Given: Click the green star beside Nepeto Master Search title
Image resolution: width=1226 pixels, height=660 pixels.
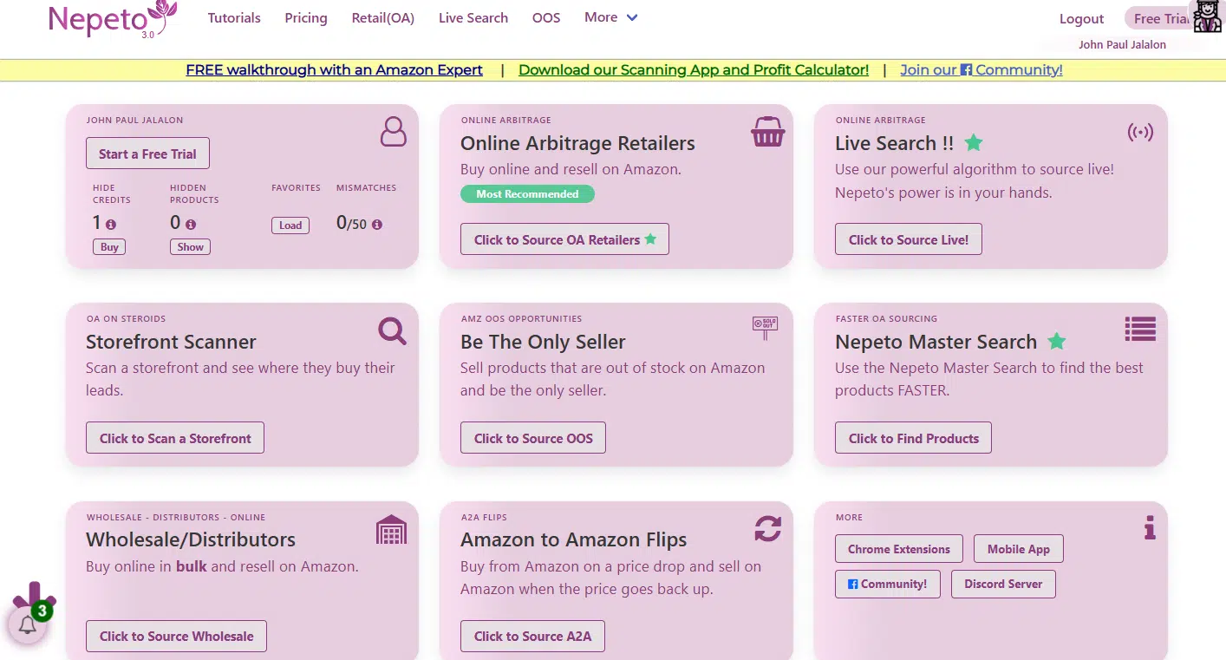Looking at the screenshot, I should (x=1056, y=342).
